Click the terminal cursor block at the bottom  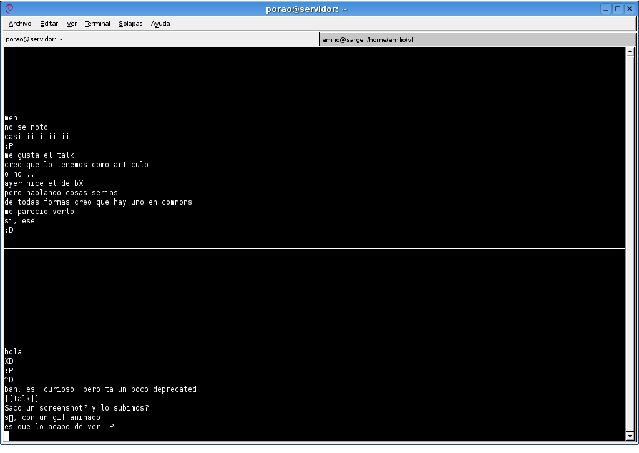[7, 436]
